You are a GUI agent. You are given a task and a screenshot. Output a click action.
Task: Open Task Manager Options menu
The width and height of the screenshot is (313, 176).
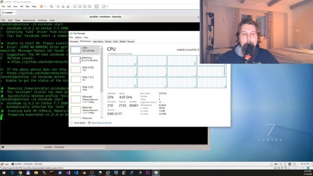point(78,37)
